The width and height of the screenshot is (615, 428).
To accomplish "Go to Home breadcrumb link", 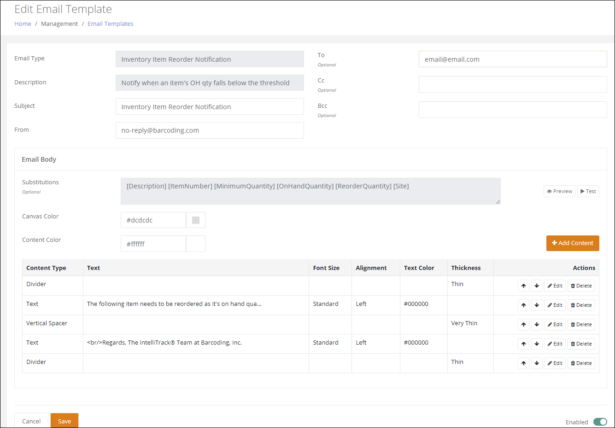I will pos(23,23).
